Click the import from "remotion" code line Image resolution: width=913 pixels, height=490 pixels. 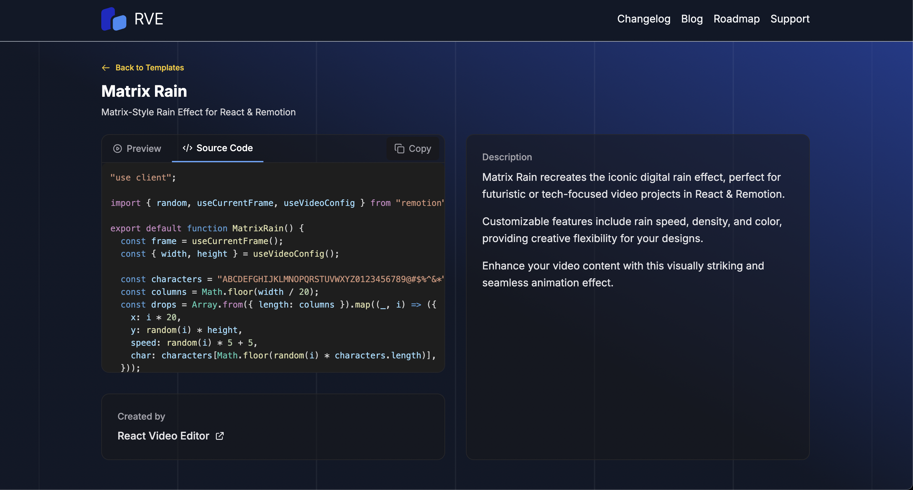277,203
